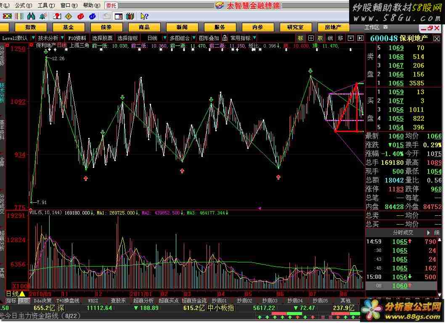This screenshot has height=323, width=445.
Task: Expand the Level2默认 dropdown arrow
Action: (31, 38)
